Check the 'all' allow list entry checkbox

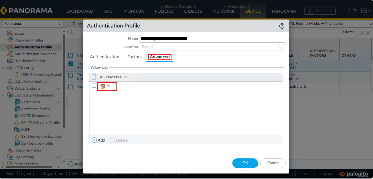pos(94,86)
